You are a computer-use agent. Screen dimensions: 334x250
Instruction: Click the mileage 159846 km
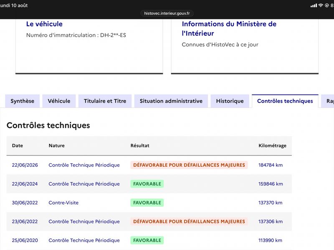coord(271,184)
